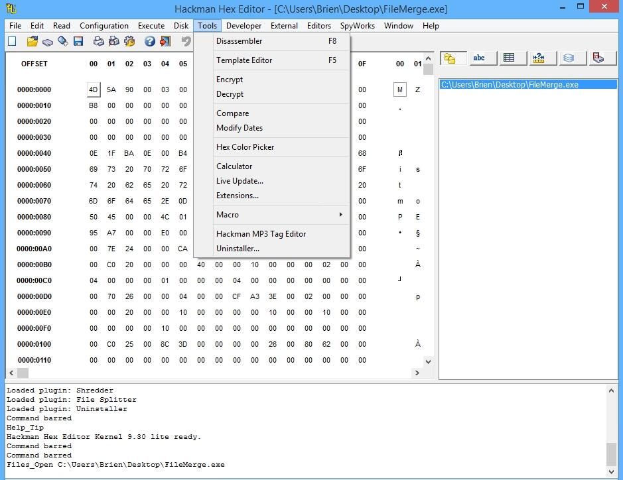623x480 pixels.
Task: Open the Configuration menu
Action: (x=104, y=26)
